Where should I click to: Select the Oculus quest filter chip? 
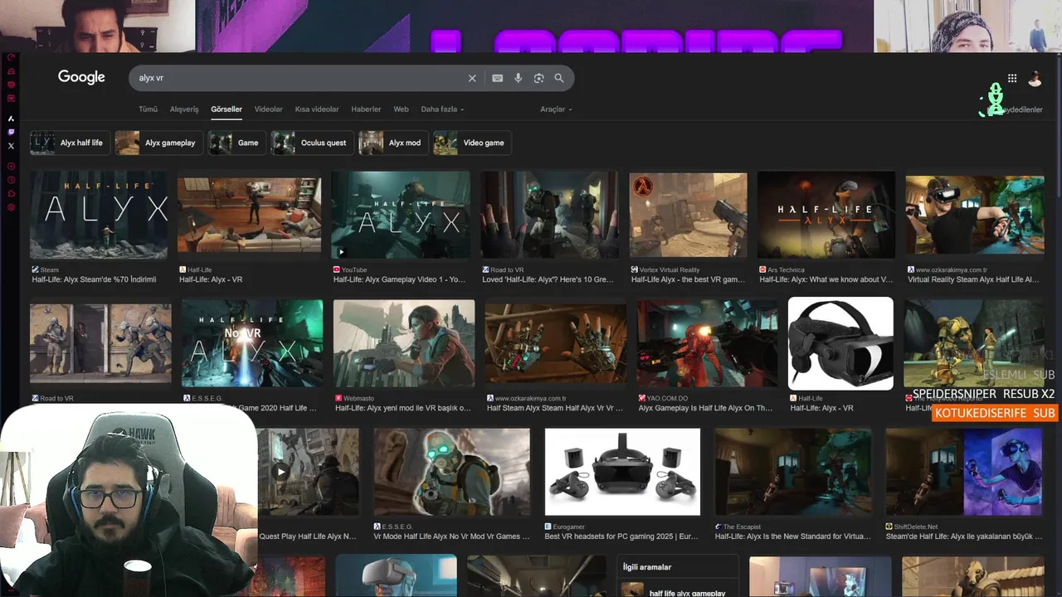(x=312, y=143)
